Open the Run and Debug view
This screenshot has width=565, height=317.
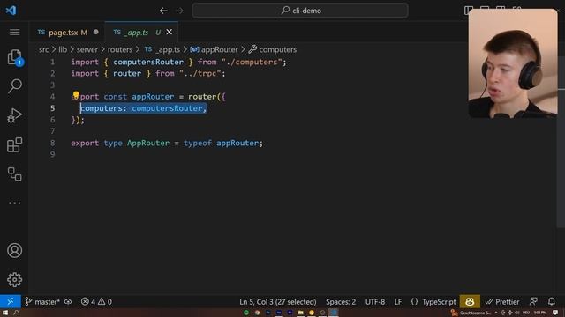[x=14, y=115]
